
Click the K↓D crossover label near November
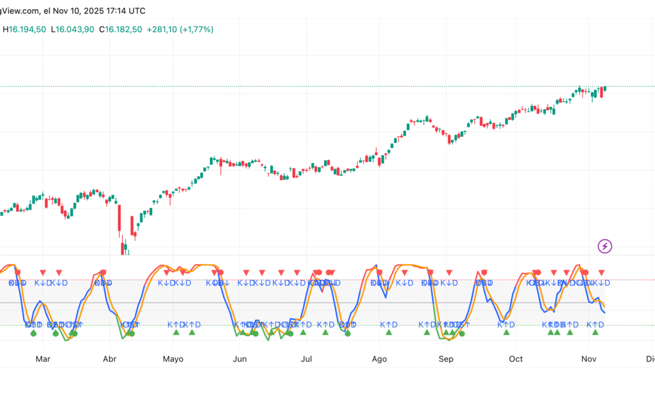point(600,284)
